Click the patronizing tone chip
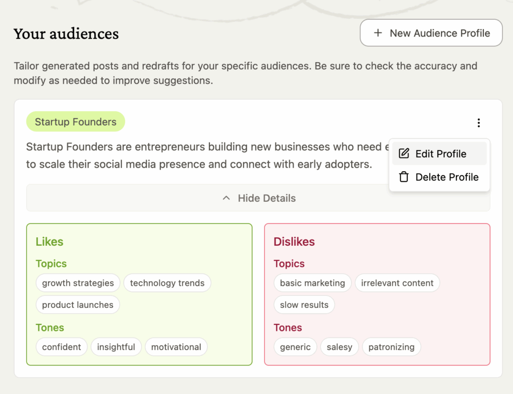 point(391,347)
